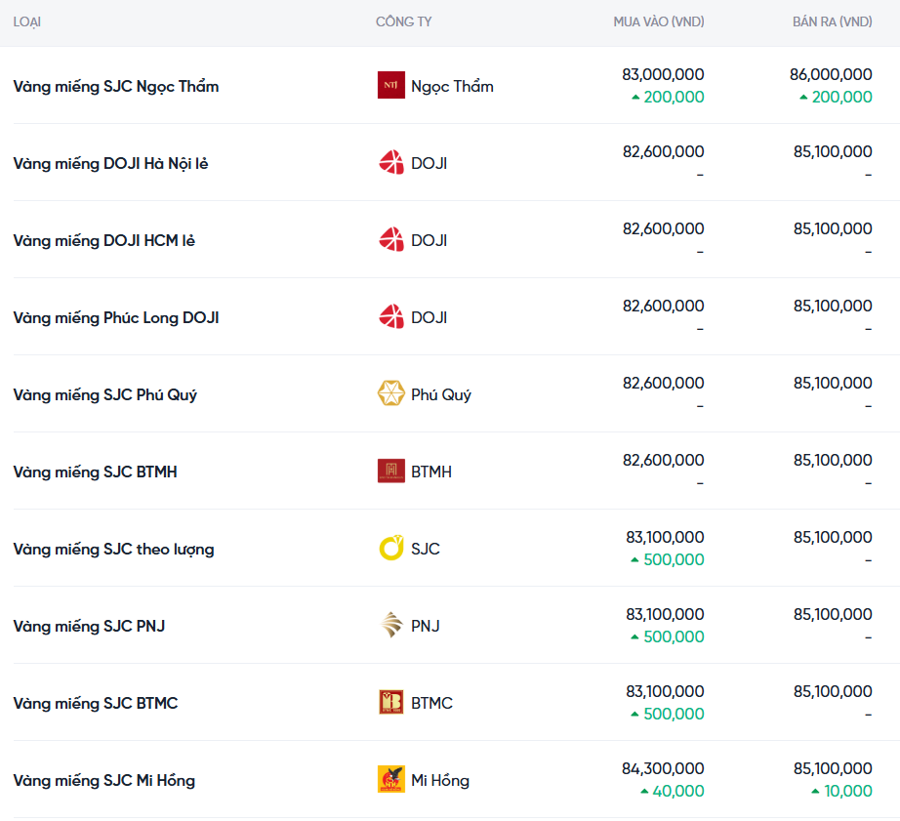
Task: Click the Phú Quý hexagon logo
Action: click(390, 393)
